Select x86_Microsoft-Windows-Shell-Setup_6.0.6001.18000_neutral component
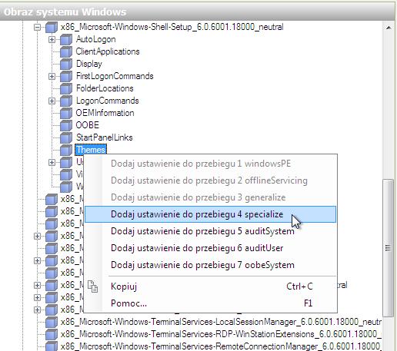 (x=172, y=27)
